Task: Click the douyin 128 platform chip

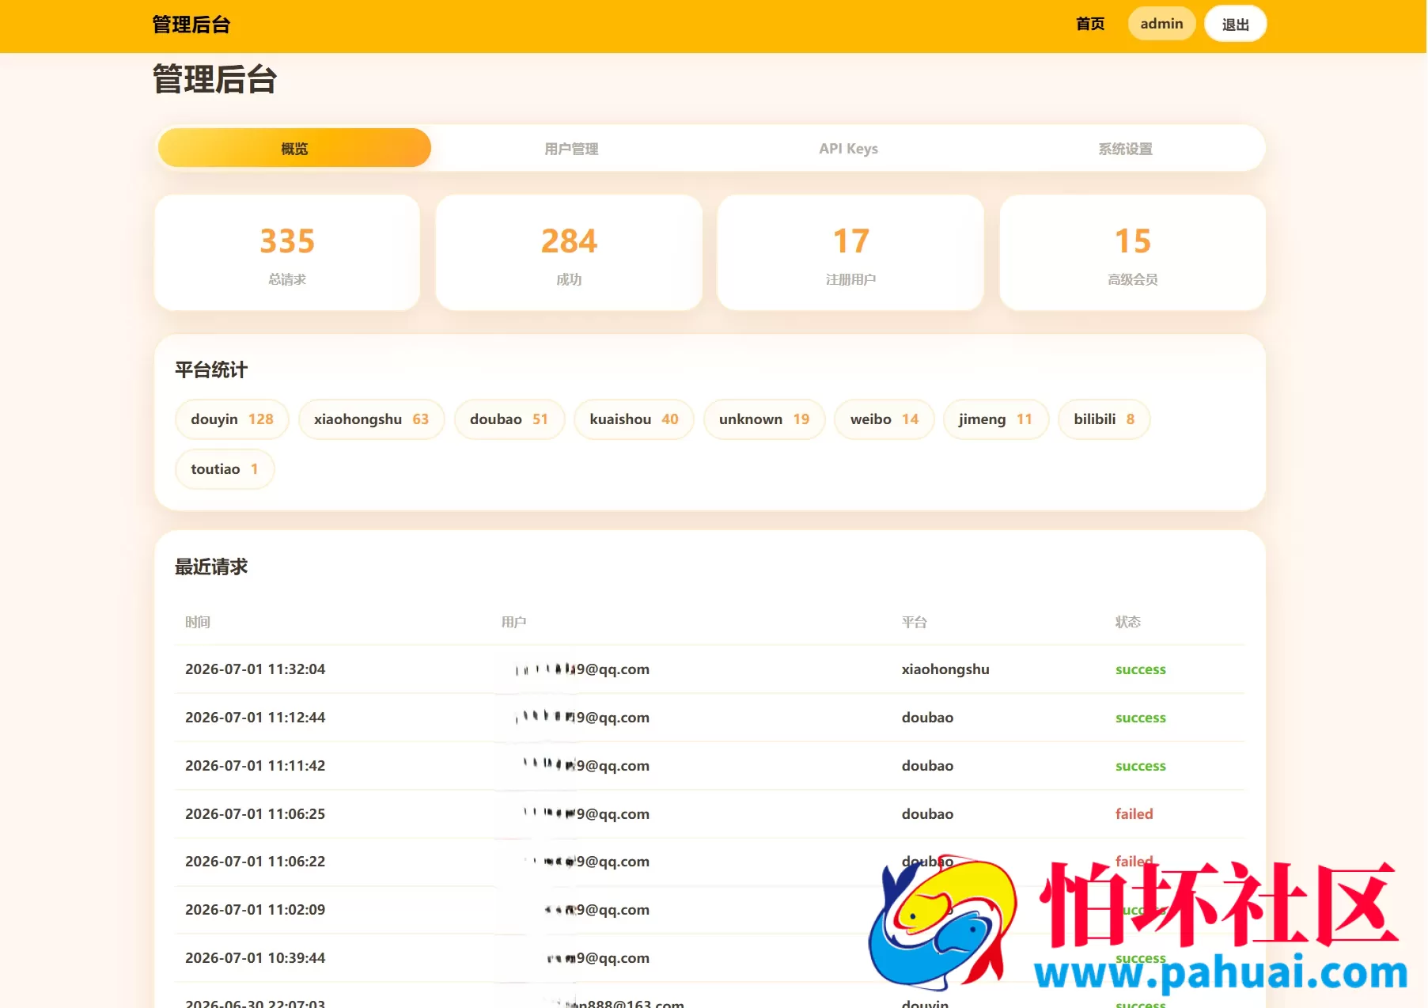Action: [232, 419]
